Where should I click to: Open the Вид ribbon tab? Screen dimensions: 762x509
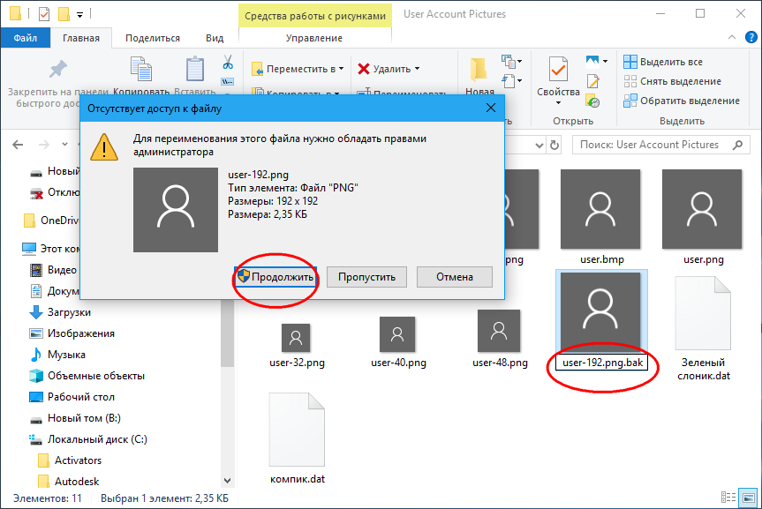[215, 38]
